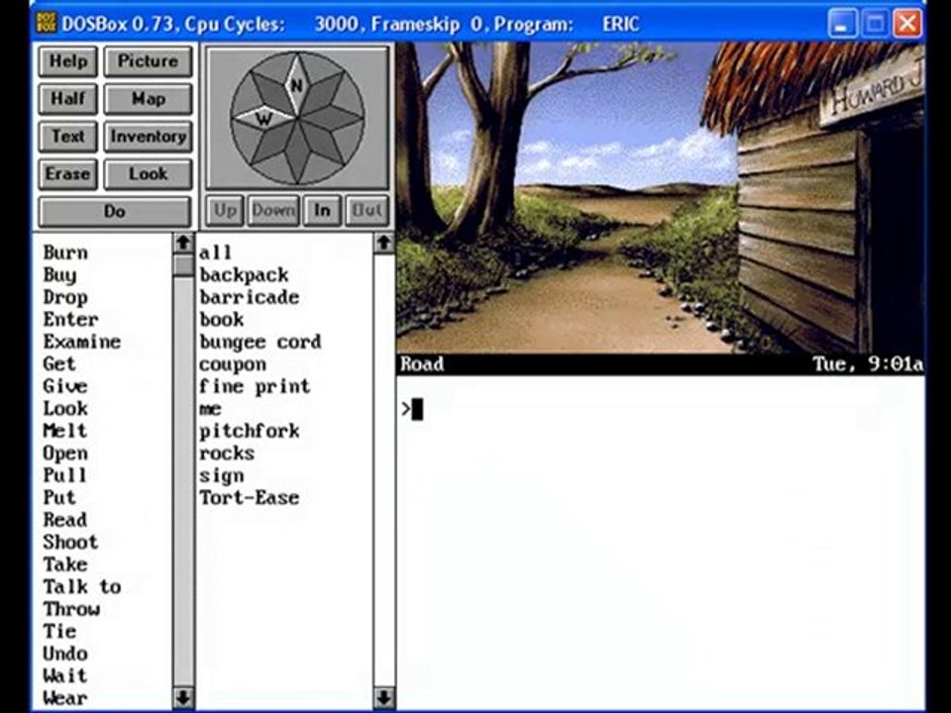Choose the verb Melt
The image size is (951, 713).
pos(65,431)
